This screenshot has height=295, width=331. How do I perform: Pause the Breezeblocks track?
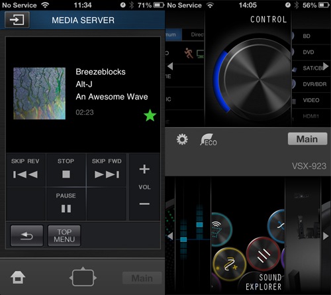coord(66,204)
